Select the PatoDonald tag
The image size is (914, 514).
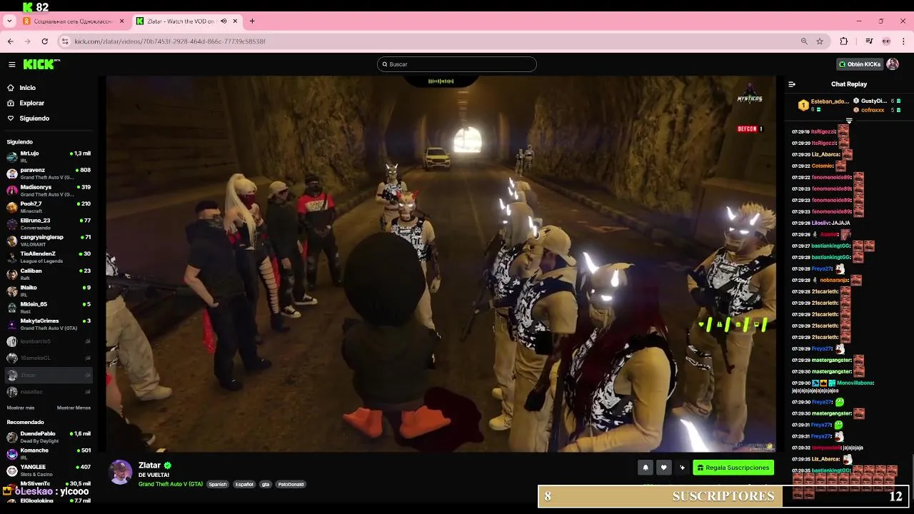[x=291, y=484]
